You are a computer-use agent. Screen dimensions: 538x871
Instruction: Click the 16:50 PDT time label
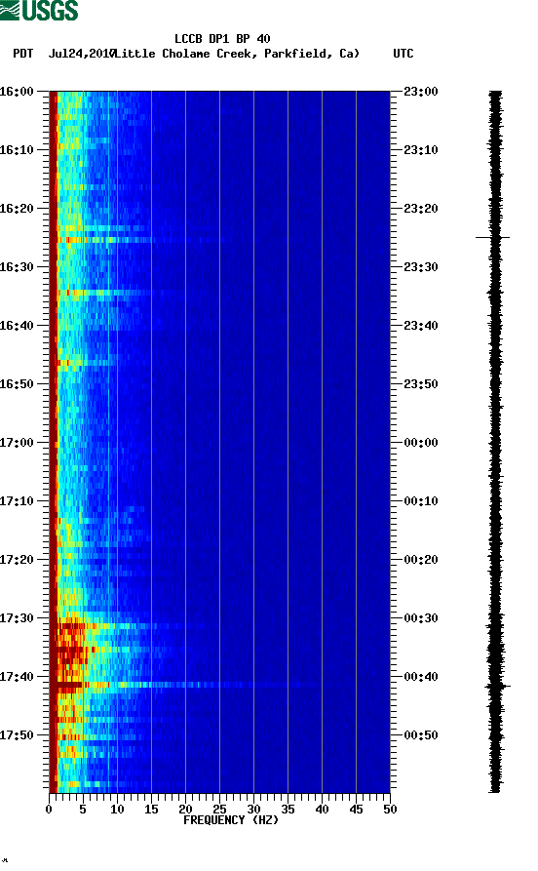17,384
